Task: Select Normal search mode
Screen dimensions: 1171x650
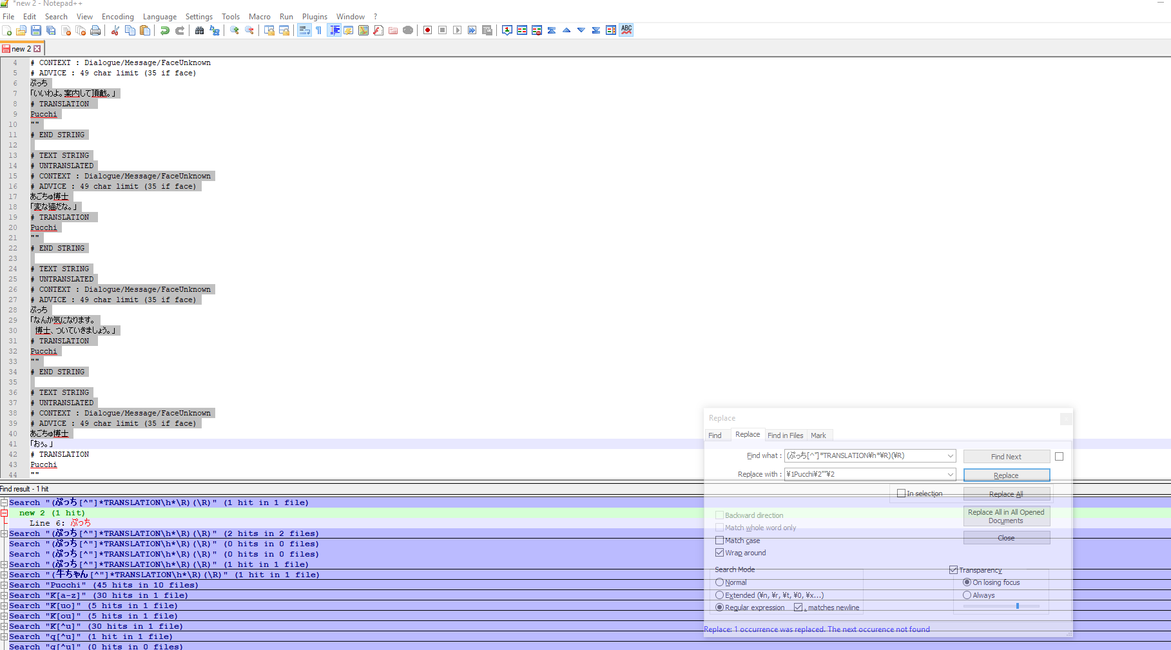Action: pos(719,582)
